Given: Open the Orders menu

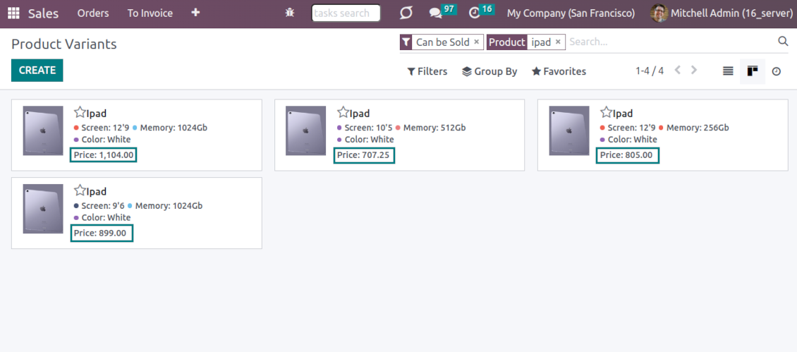Looking at the screenshot, I should click(x=93, y=13).
